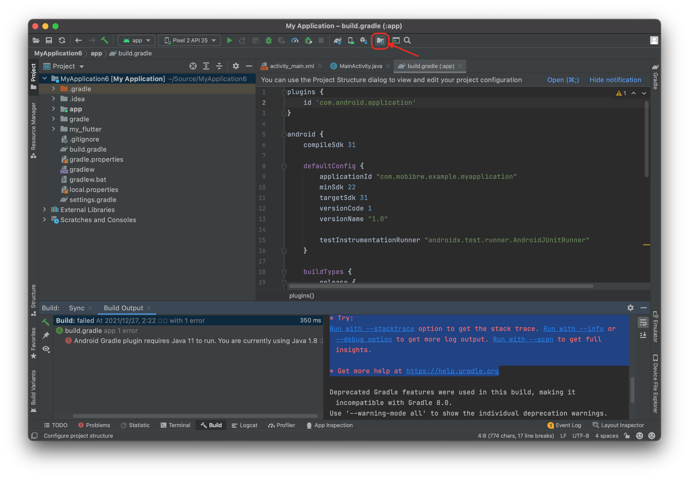Screen dimensions: 689x478
Task: Run the app with the green play icon
Action: click(x=230, y=41)
